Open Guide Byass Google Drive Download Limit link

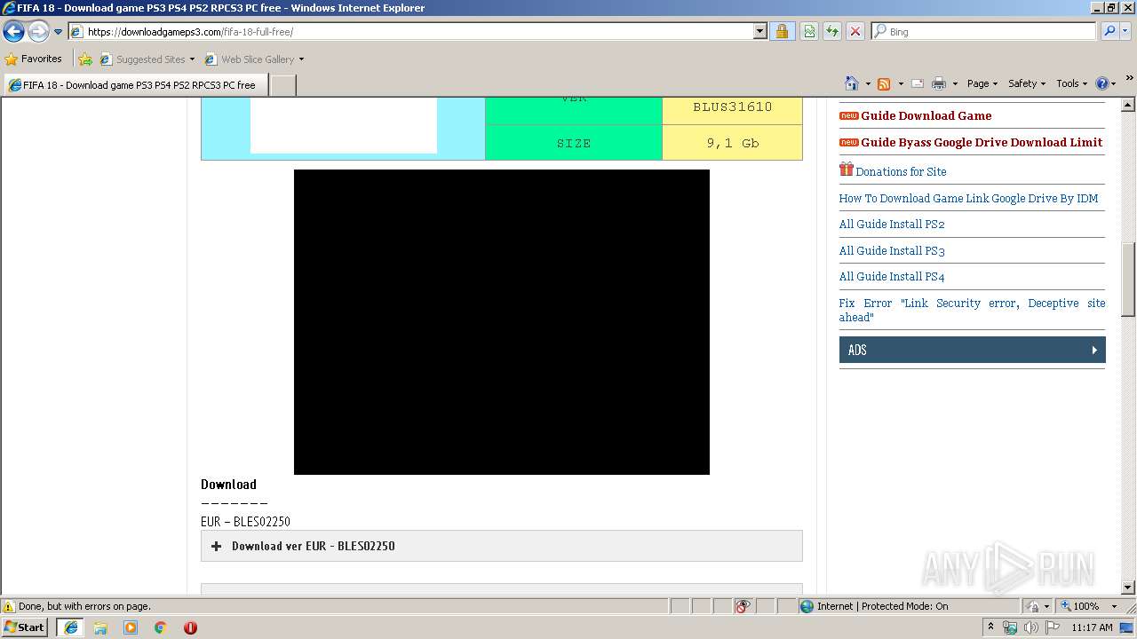[x=982, y=143]
